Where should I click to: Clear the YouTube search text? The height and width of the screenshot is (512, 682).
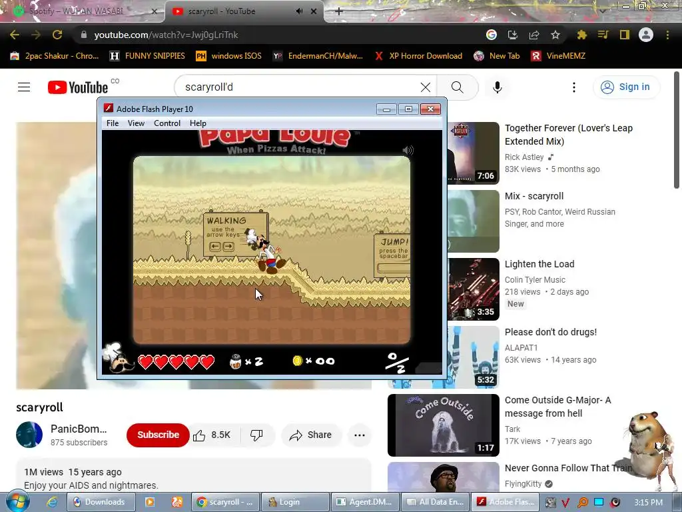click(x=426, y=87)
